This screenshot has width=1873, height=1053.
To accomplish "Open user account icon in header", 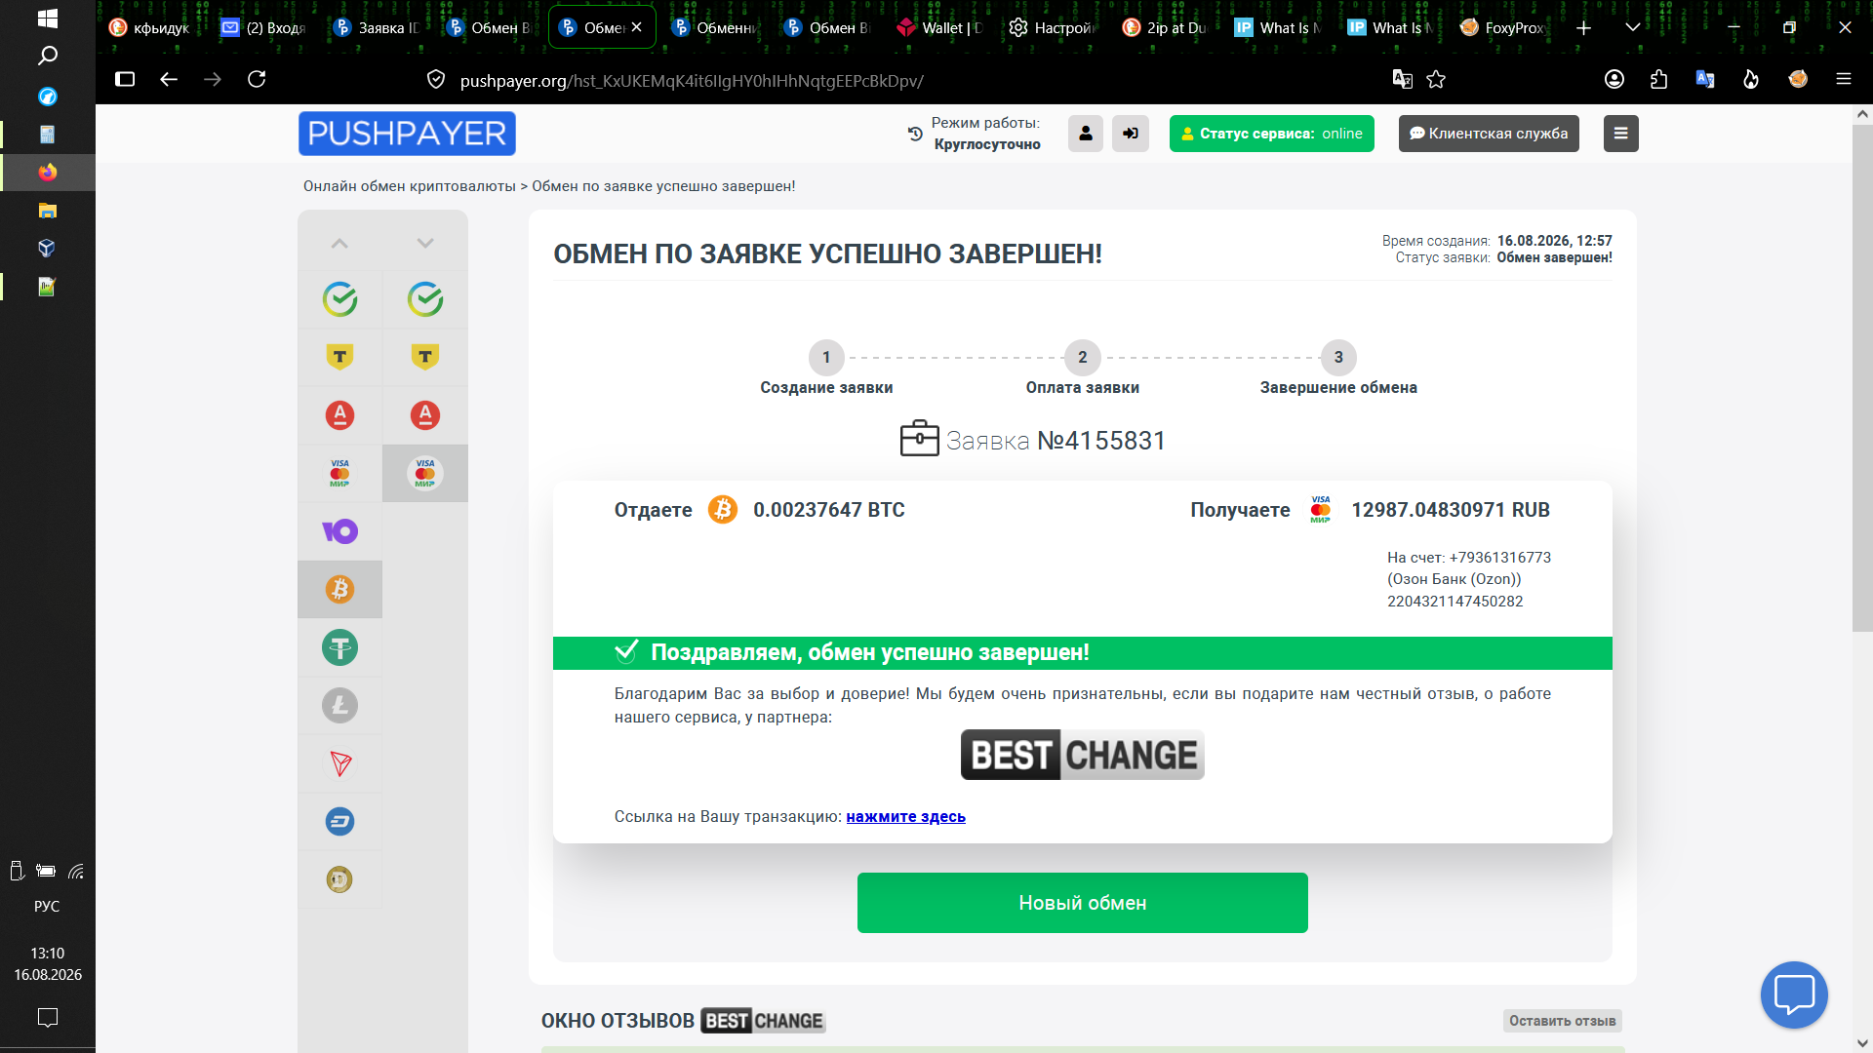I will (x=1086, y=134).
